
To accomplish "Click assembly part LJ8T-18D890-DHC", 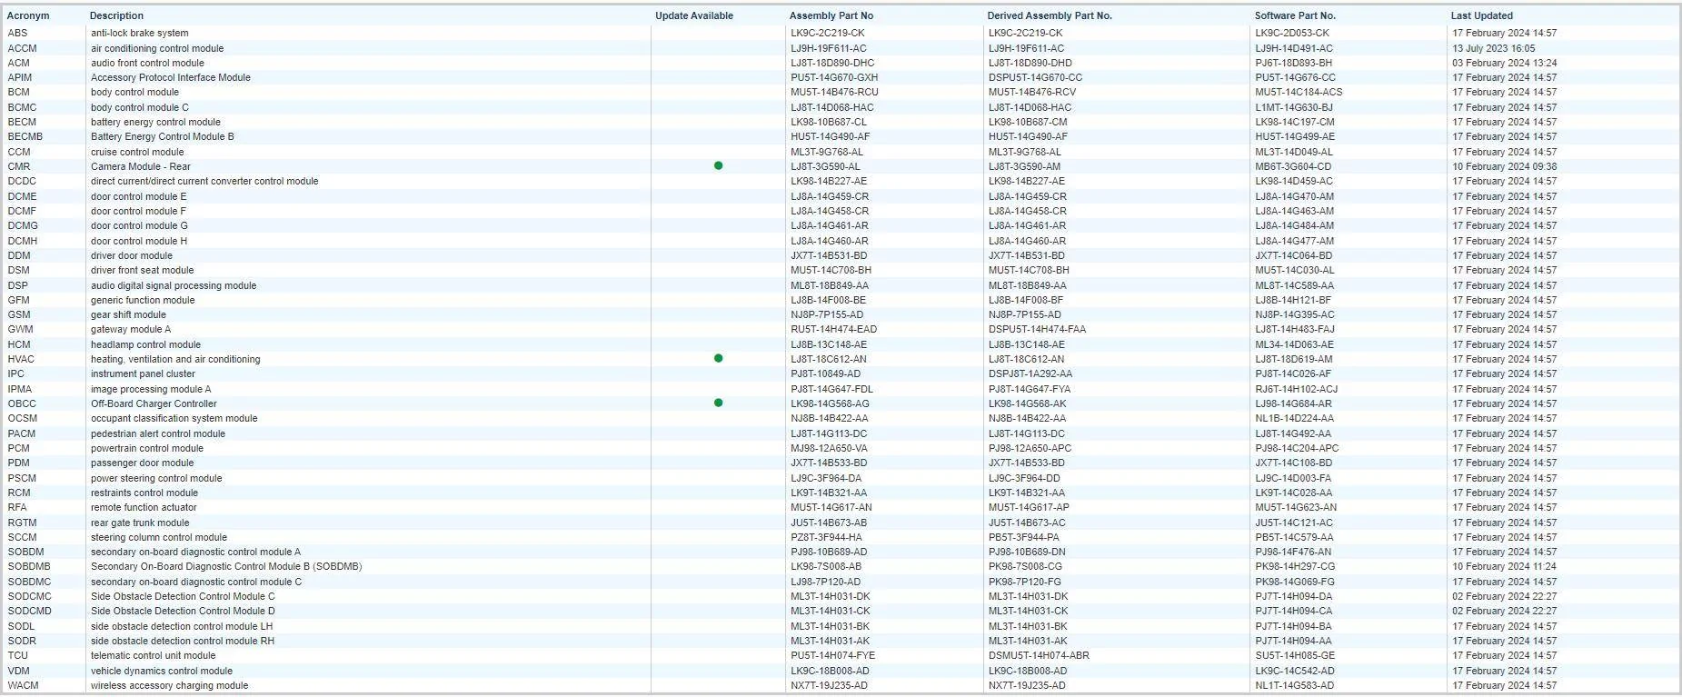I will point(832,64).
